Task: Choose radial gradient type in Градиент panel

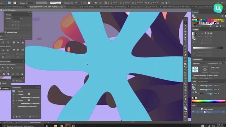Action: coord(208,33)
